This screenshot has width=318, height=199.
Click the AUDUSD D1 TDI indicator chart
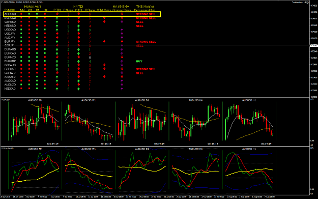(142, 170)
